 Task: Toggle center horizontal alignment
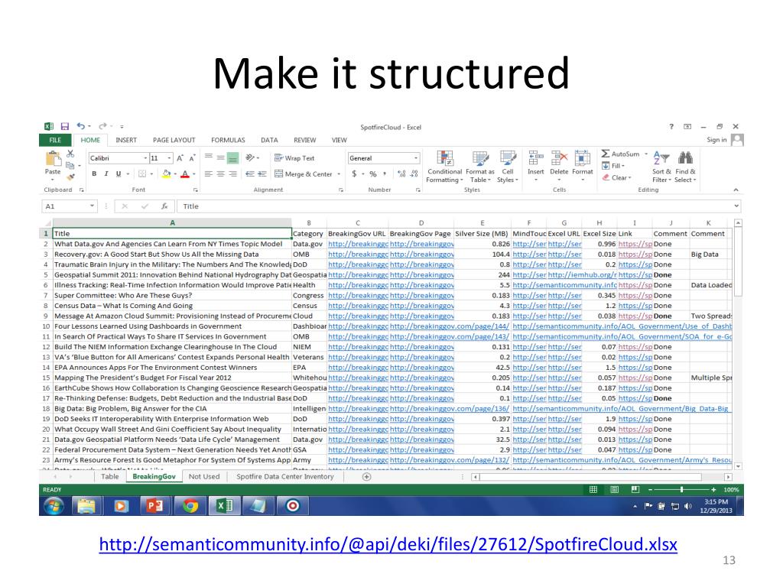click(x=221, y=174)
